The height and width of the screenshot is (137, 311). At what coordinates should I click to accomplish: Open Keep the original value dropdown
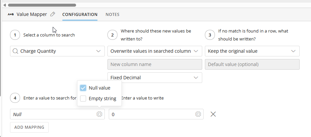click(x=252, y=51)
